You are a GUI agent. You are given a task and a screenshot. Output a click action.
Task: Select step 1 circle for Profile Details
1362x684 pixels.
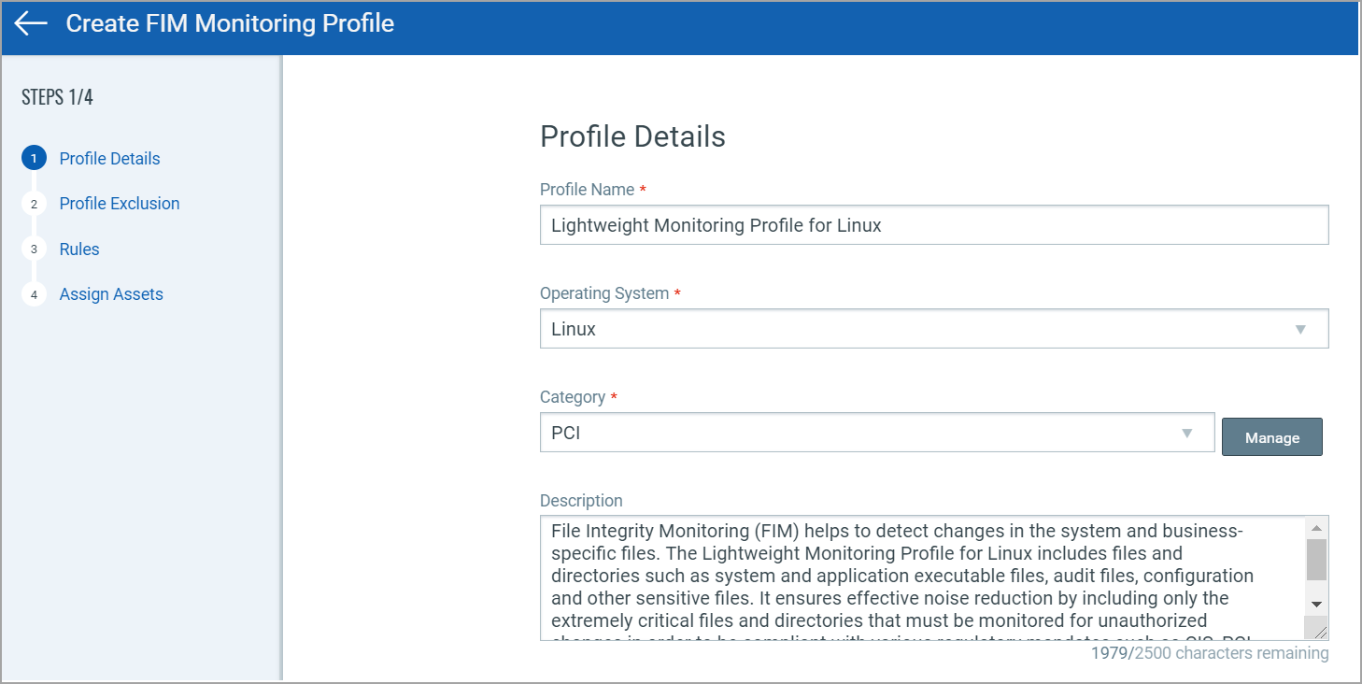pos(34,159)
